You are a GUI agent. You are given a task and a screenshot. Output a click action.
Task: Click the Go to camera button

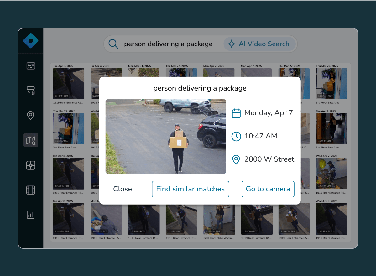tap(268, 189)
